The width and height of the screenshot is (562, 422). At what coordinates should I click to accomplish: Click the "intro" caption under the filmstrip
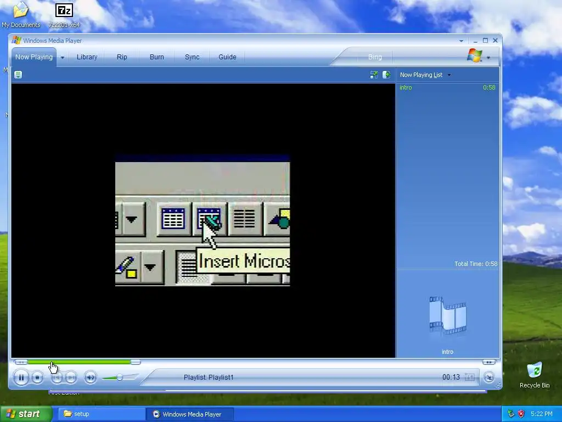pos(447,352)
